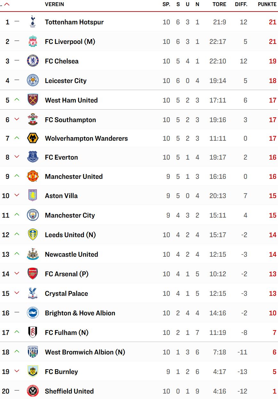
Task: Click the Newcastle United club crest
Action: pos(33,254)
